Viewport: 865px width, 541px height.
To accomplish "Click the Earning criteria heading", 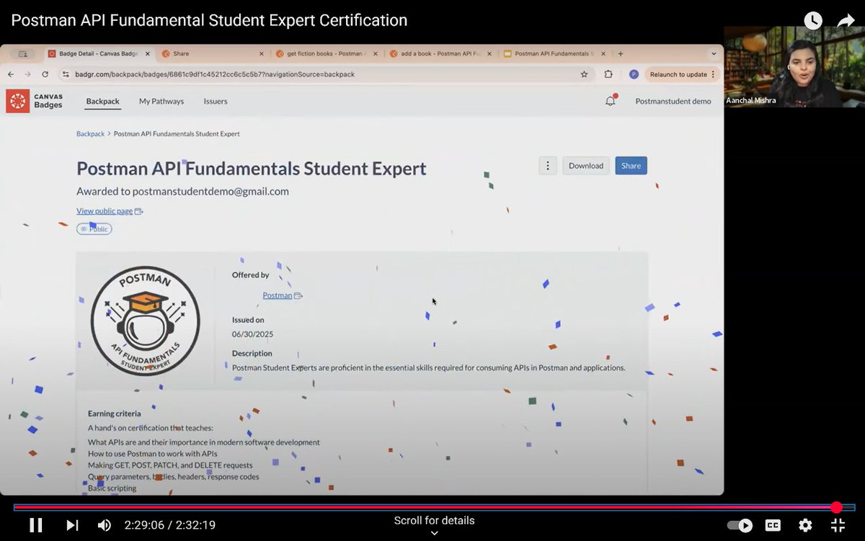I will (x=114, y=413).
